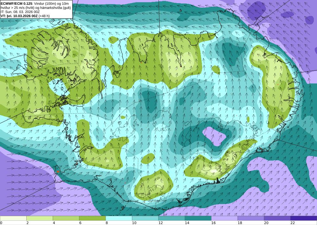Click the legend scale label "22"
Image resolution: width=317 pixels, height=225 pixels.
click(x=293, y=223)
